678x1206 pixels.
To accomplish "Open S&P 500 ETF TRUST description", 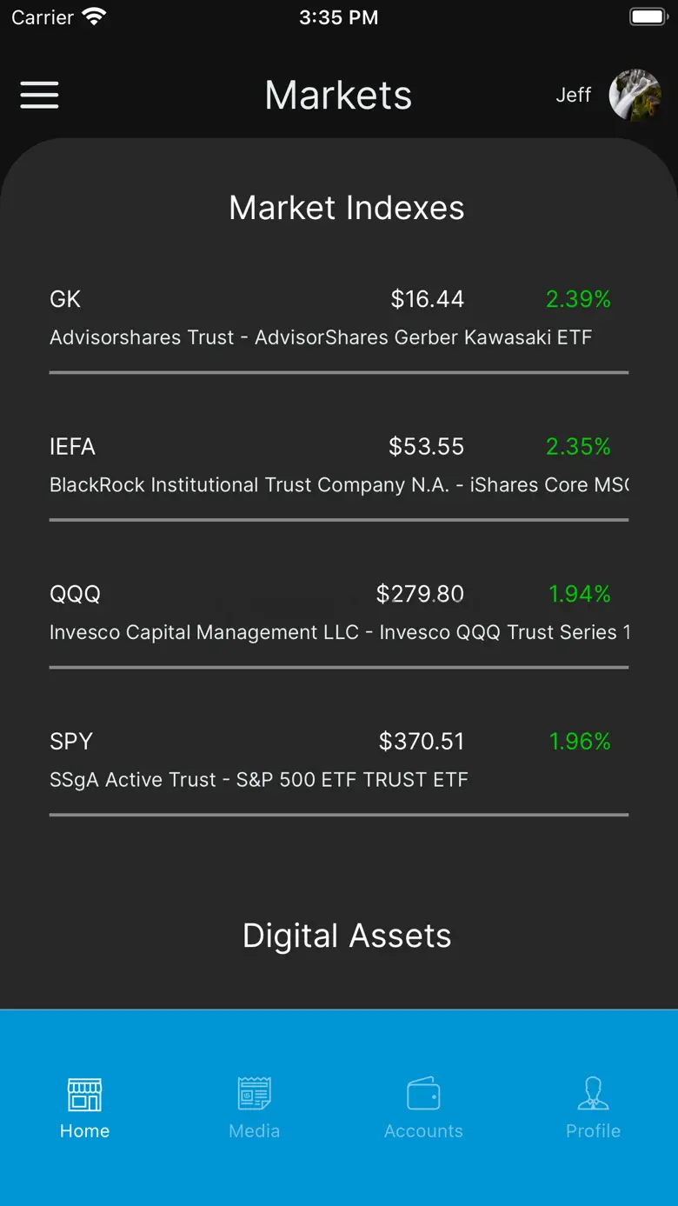I will point(259,780).
